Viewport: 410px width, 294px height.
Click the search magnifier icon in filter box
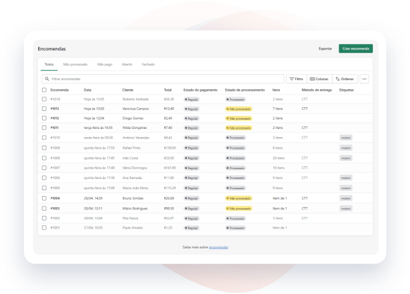click(47, 79)
